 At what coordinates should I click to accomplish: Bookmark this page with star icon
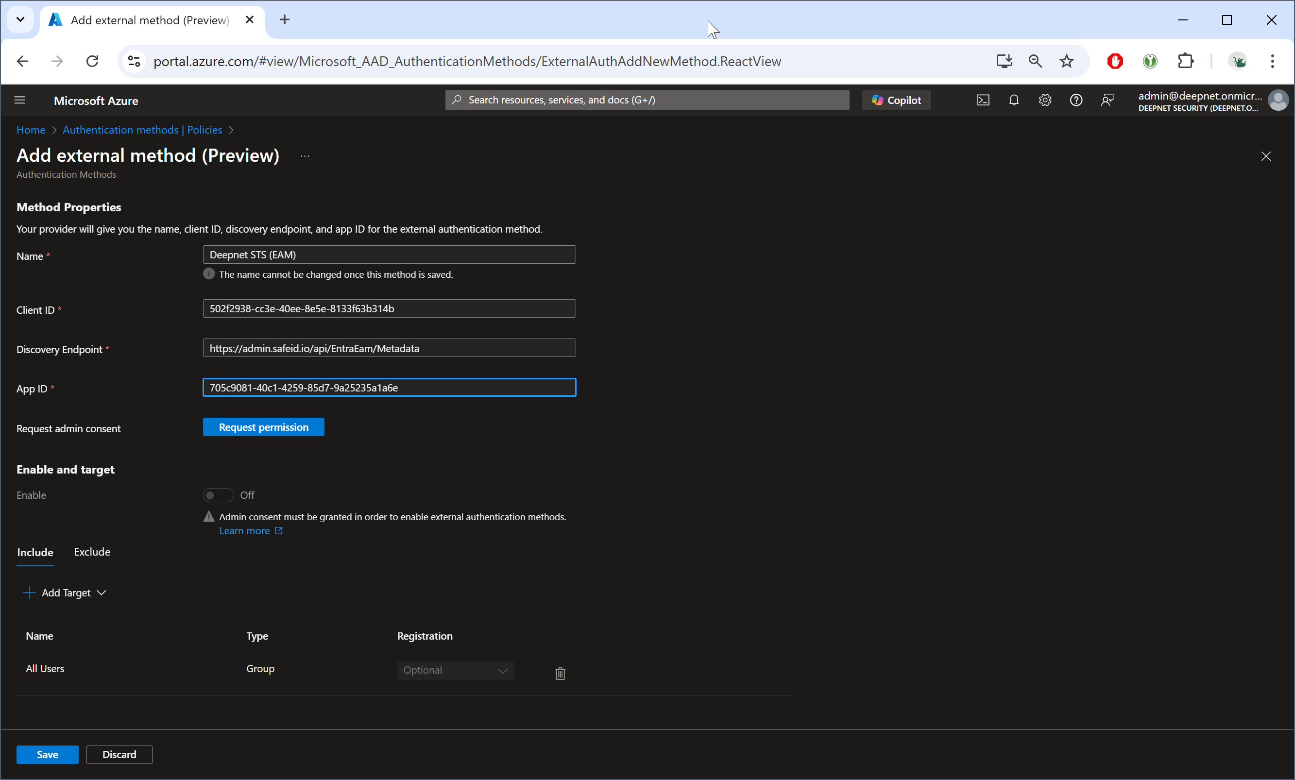pos(1066,62)
